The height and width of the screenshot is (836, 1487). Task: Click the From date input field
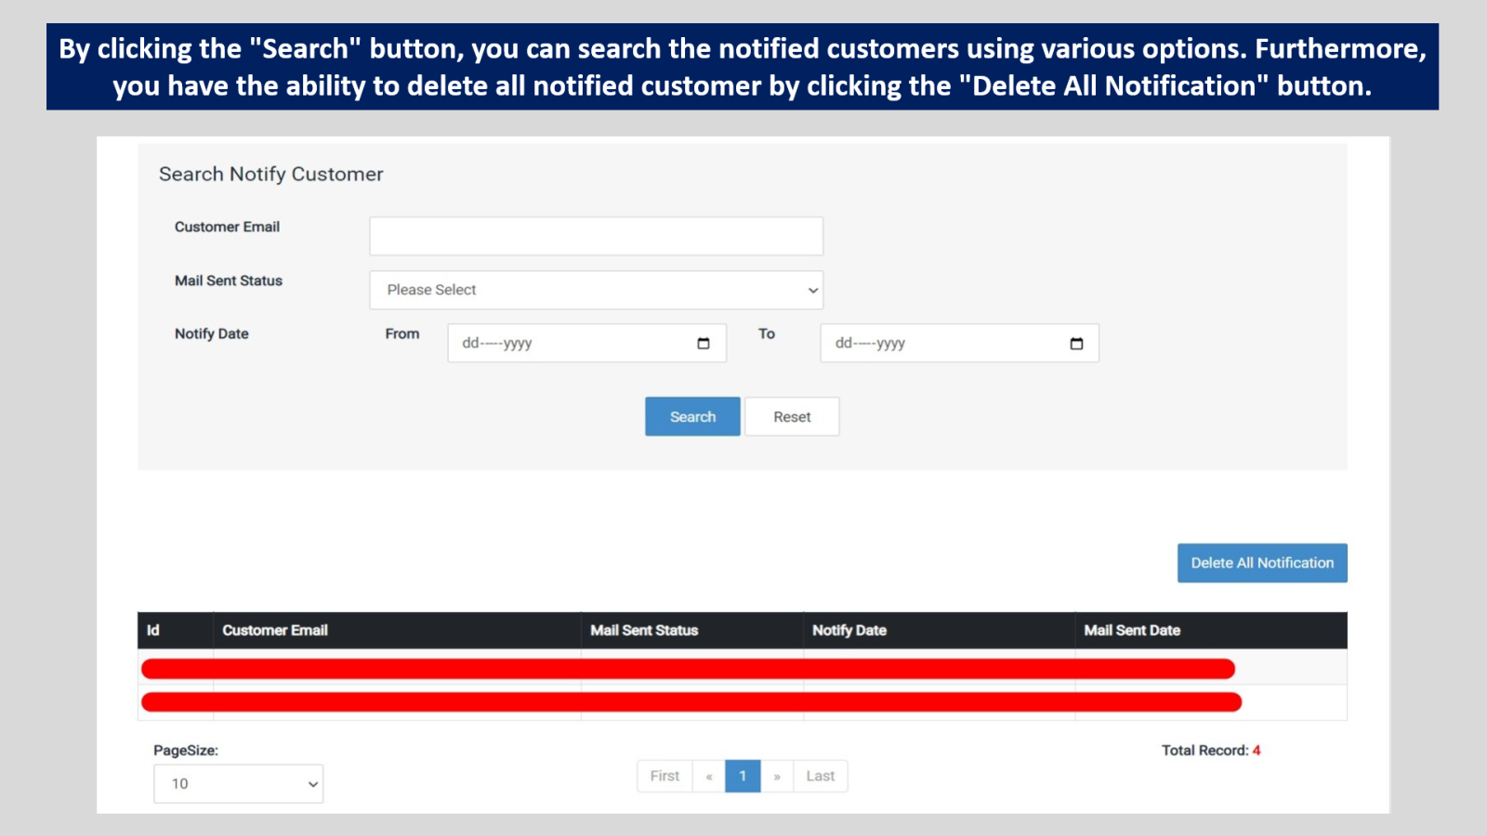(558, 343)
